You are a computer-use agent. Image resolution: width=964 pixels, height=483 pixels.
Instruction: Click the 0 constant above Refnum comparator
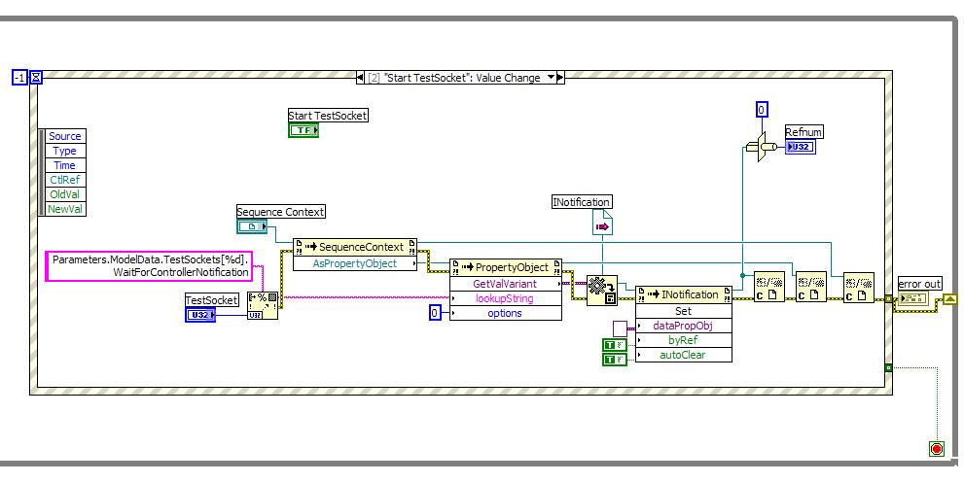tap(762, 110)
